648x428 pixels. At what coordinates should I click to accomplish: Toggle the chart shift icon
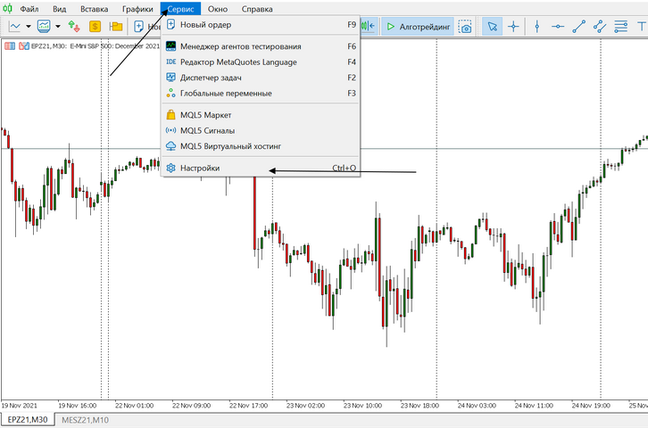click(x=369, y=27)
